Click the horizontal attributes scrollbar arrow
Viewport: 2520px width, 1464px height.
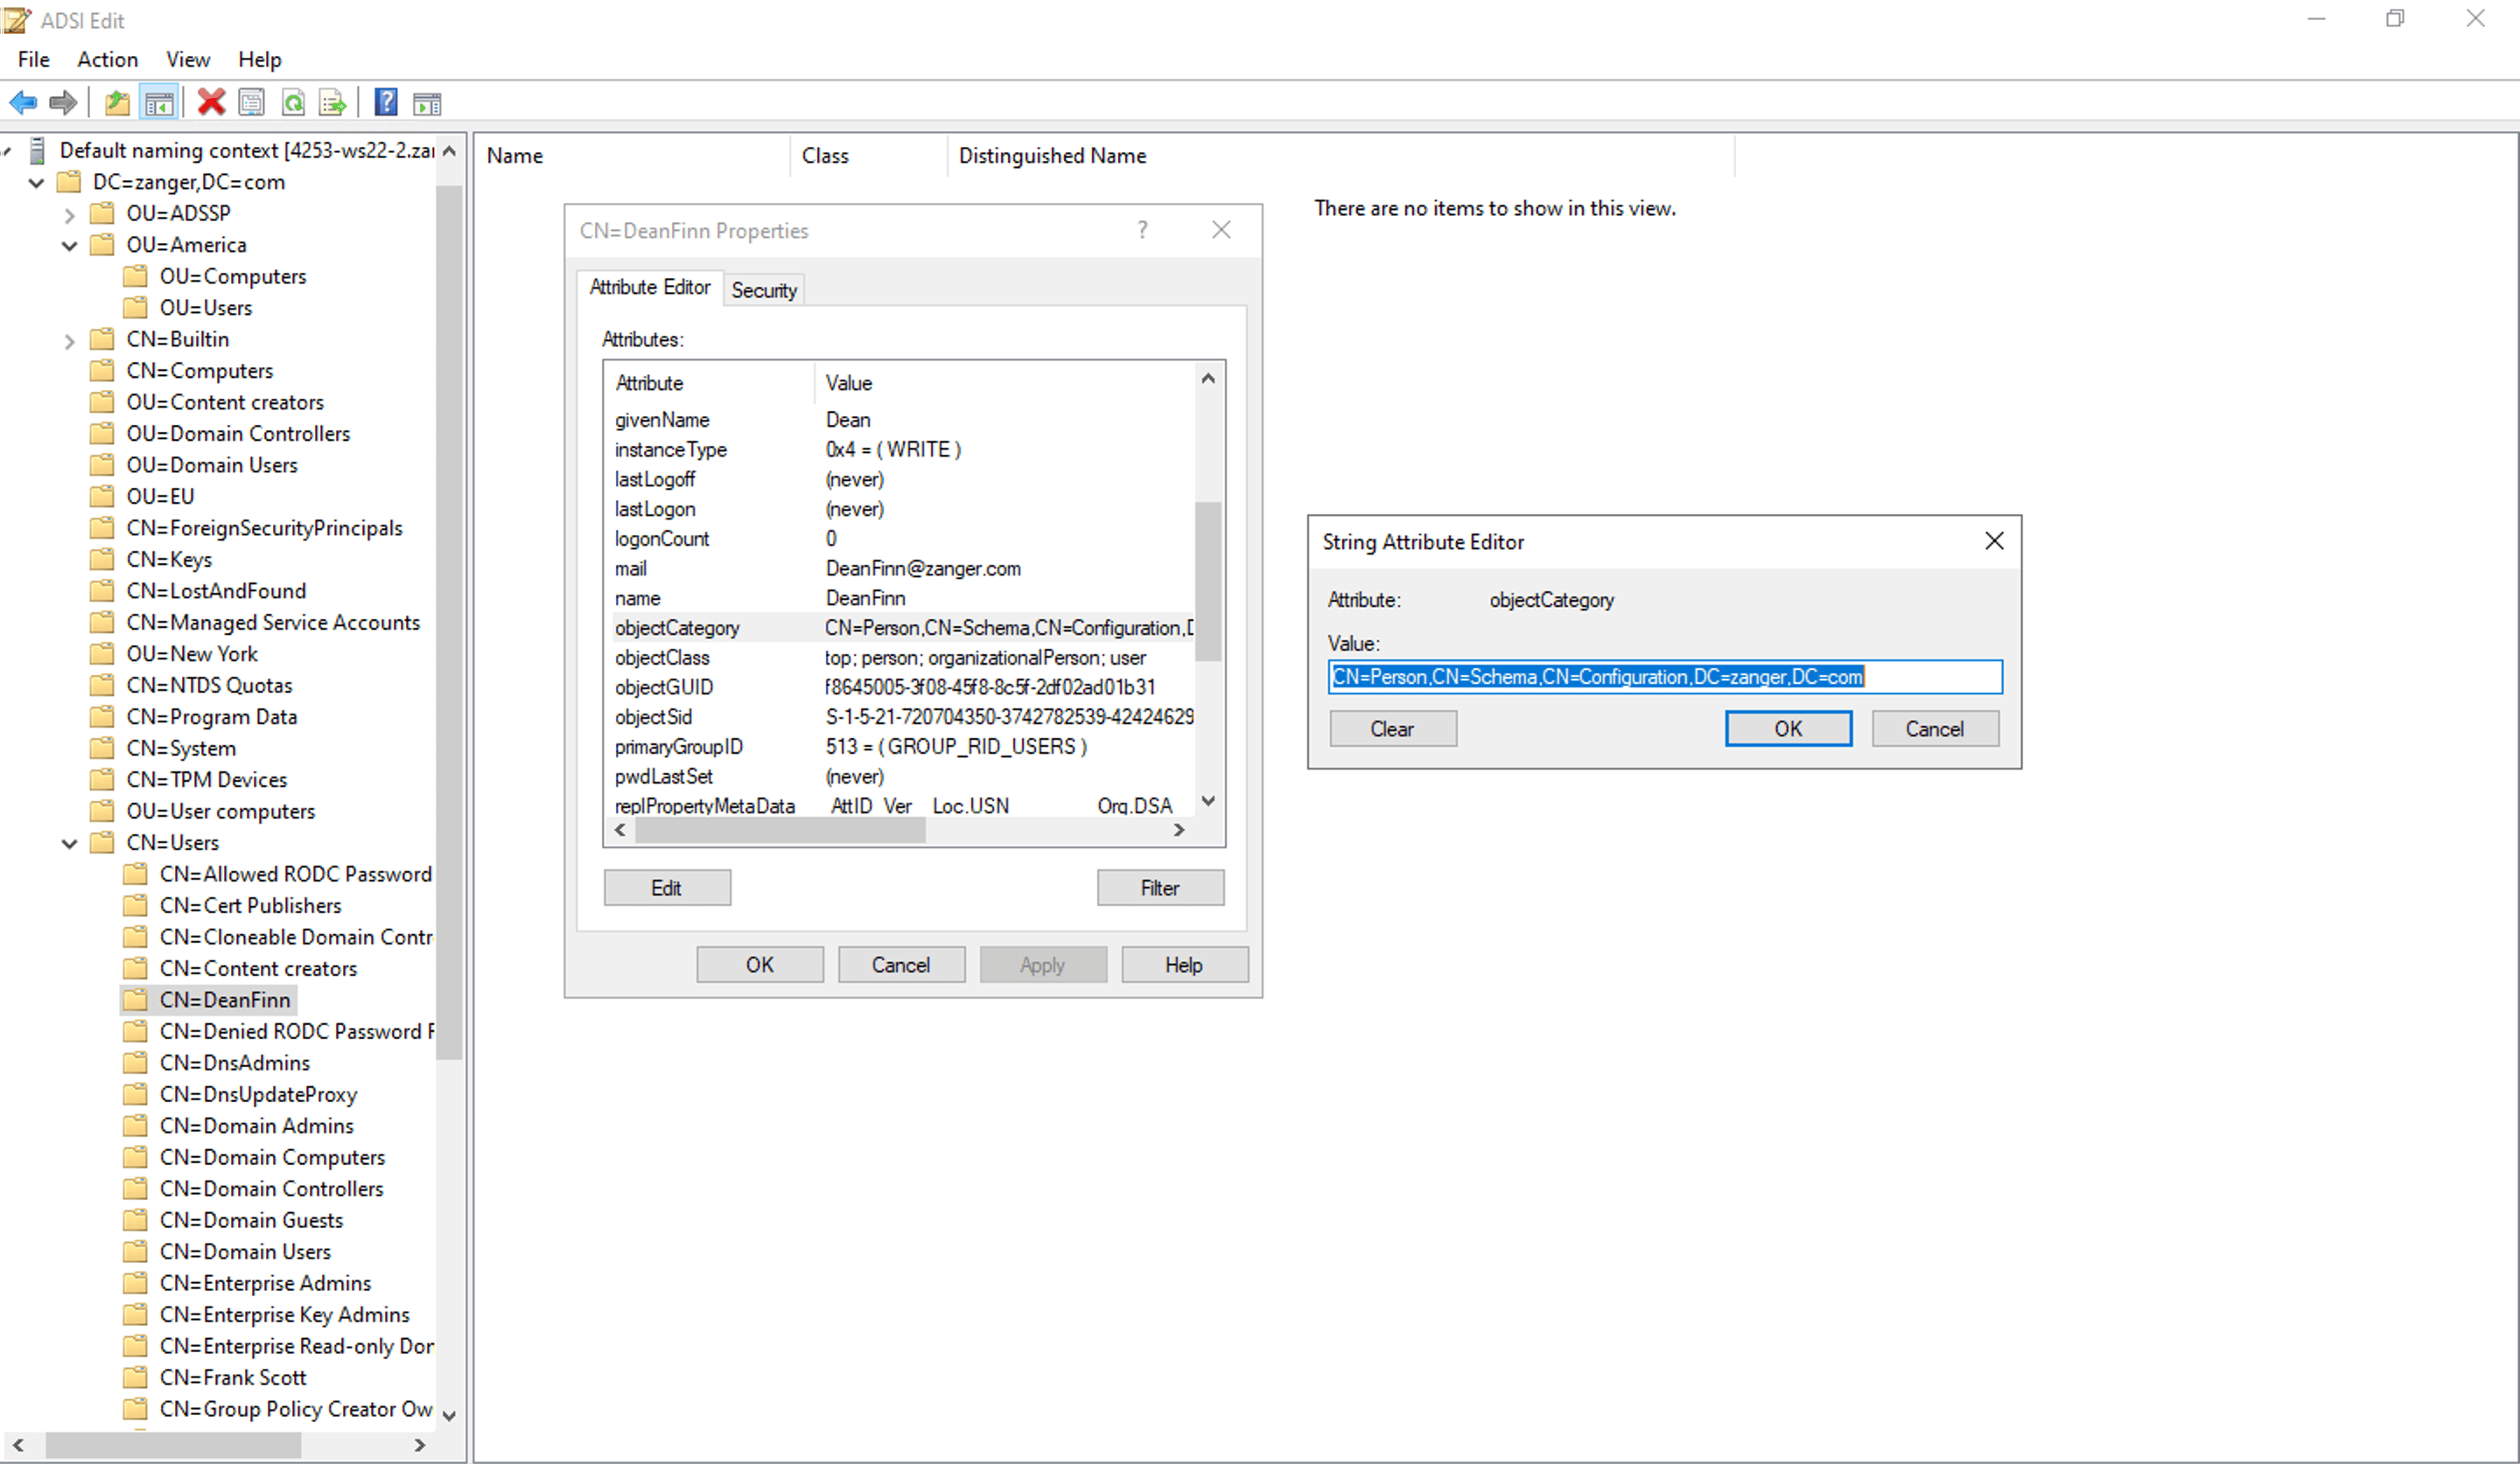(x=619, y=829)
